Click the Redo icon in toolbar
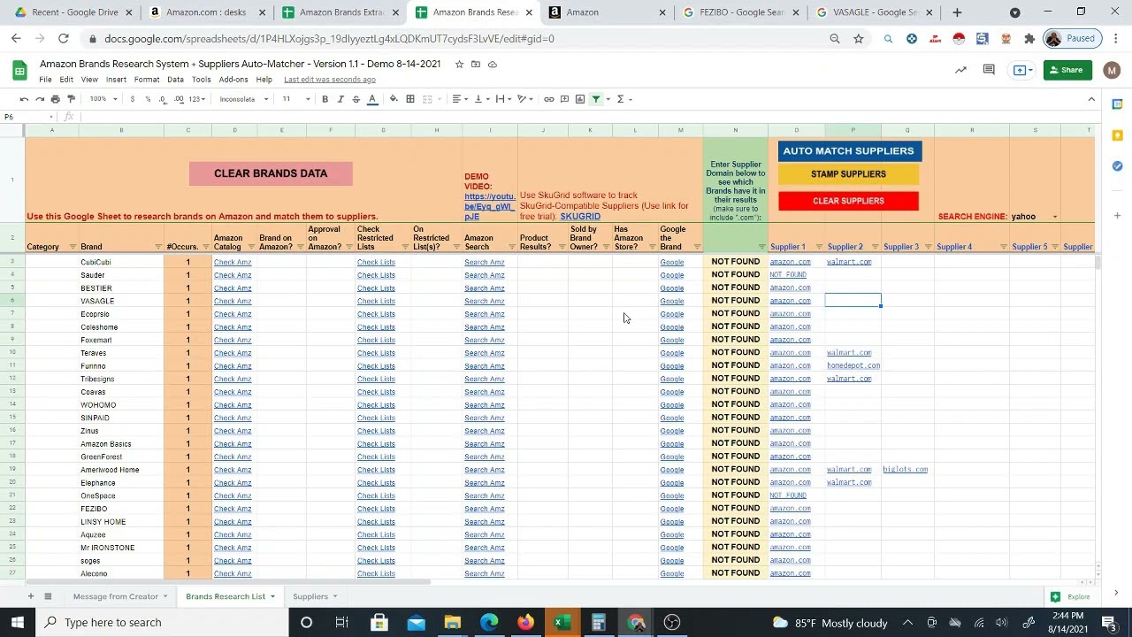The width and height of the screenshot is (1132, 637). tap(40, 99)
